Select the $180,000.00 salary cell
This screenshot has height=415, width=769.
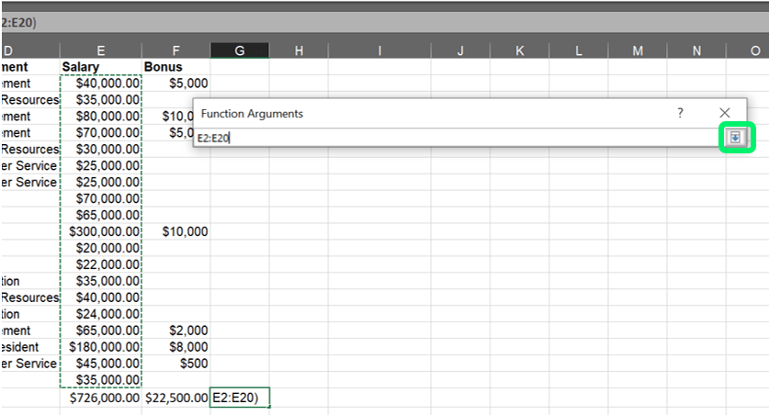pyautogui.click(x=101, y=347)
